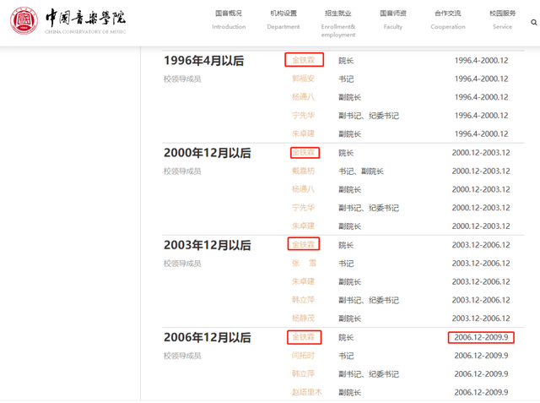Image resolution: width=540 pixels, height=403 pixels.
Task: Click the China Conservatory of Music emblem logo
Action: click(24, 20)
